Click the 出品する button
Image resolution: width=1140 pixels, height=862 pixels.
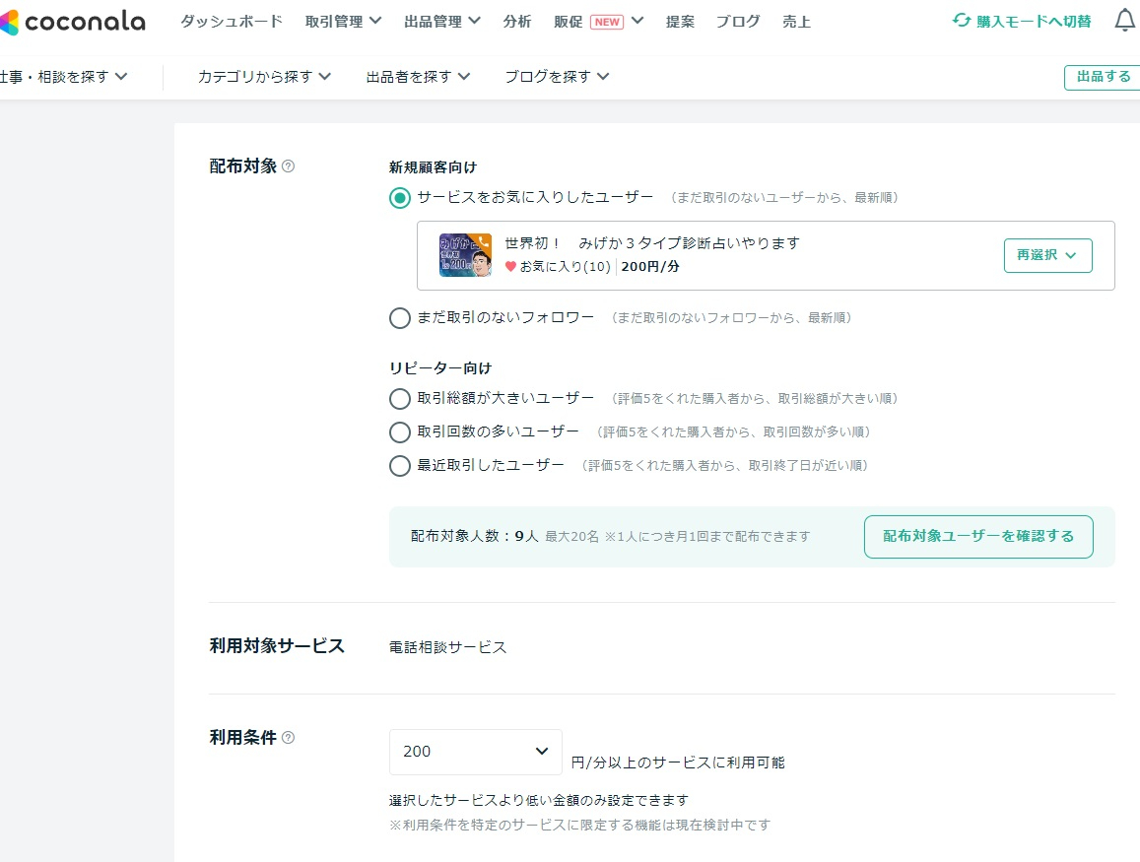tap(1106, 76)
